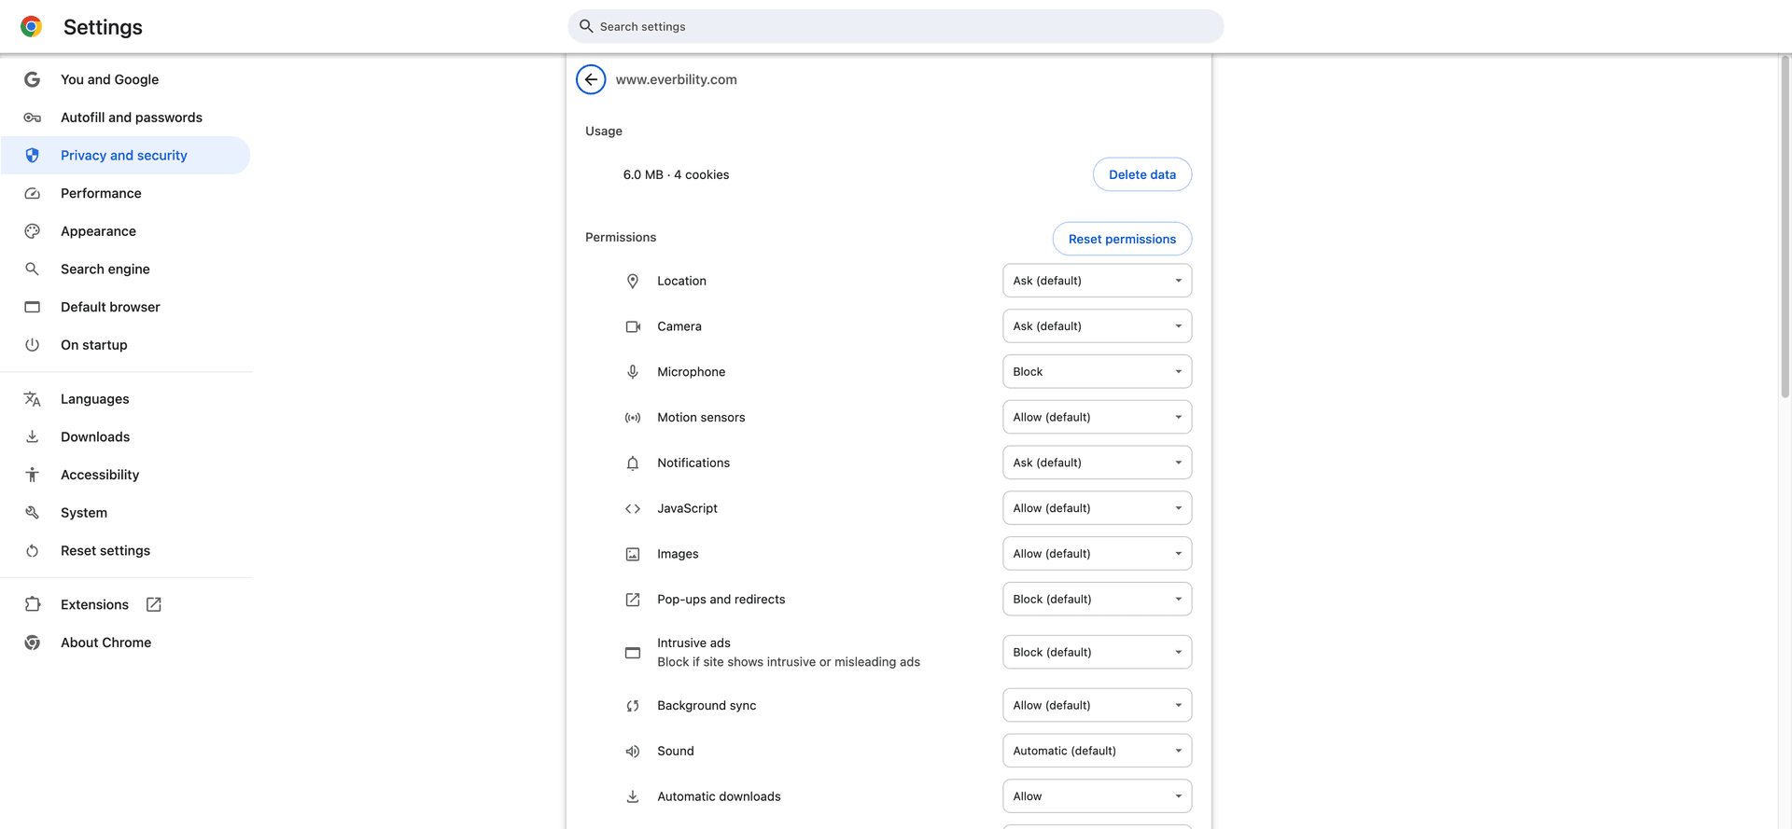Click the Background sync refresh icon
The width and height of the screenshot is (1792, 829).
click(633, 705)
